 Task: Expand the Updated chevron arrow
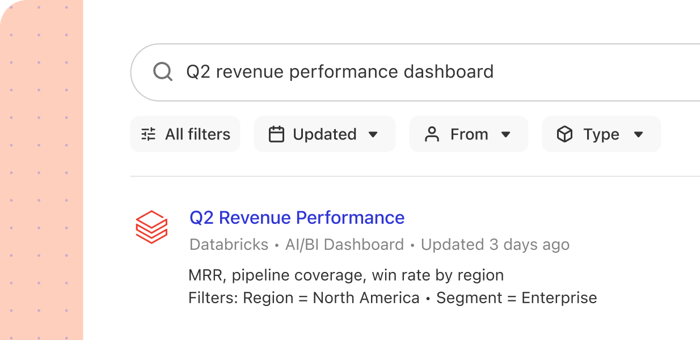(x=373, y=134)
